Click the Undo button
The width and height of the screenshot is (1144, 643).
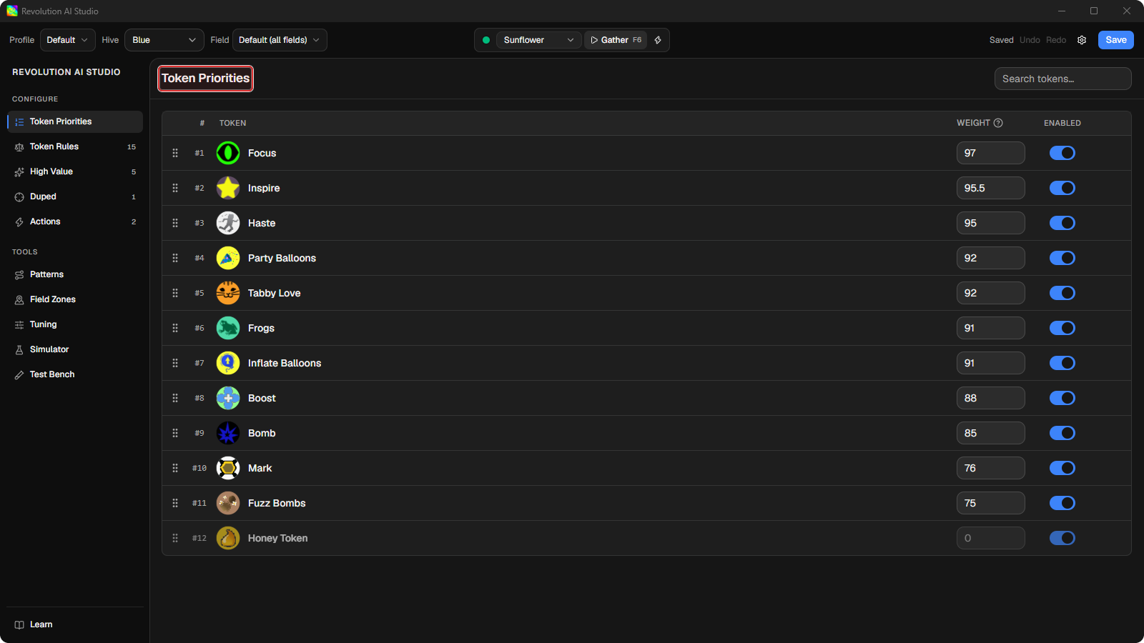1030,40
